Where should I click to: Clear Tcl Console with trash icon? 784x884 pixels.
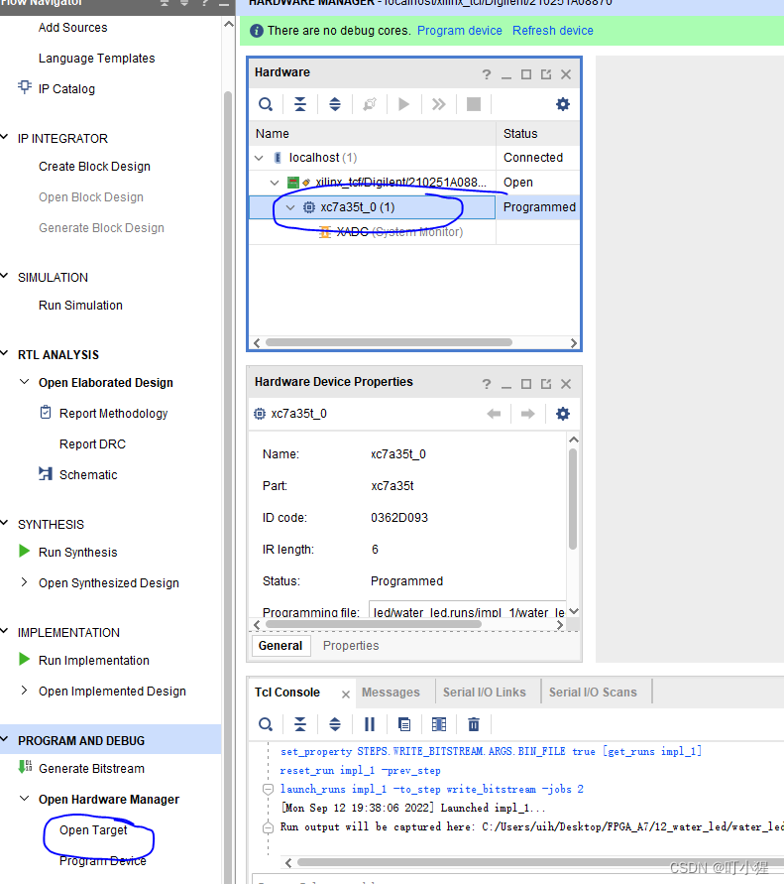click(474, 724)
